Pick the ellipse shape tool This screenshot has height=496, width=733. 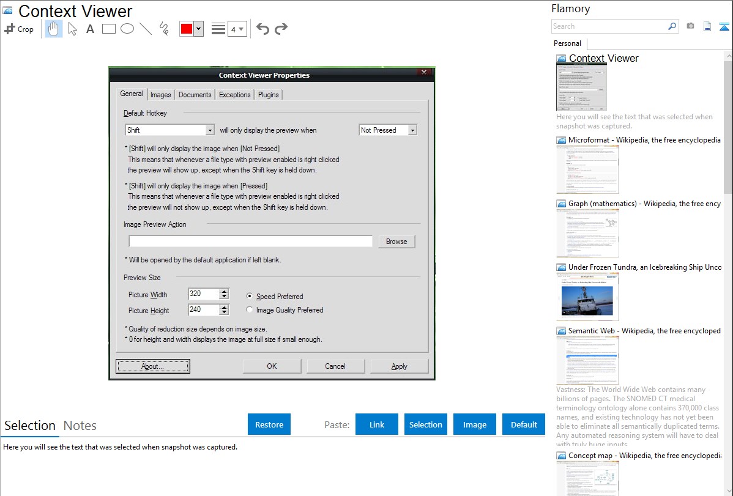(x=127, y=29)
